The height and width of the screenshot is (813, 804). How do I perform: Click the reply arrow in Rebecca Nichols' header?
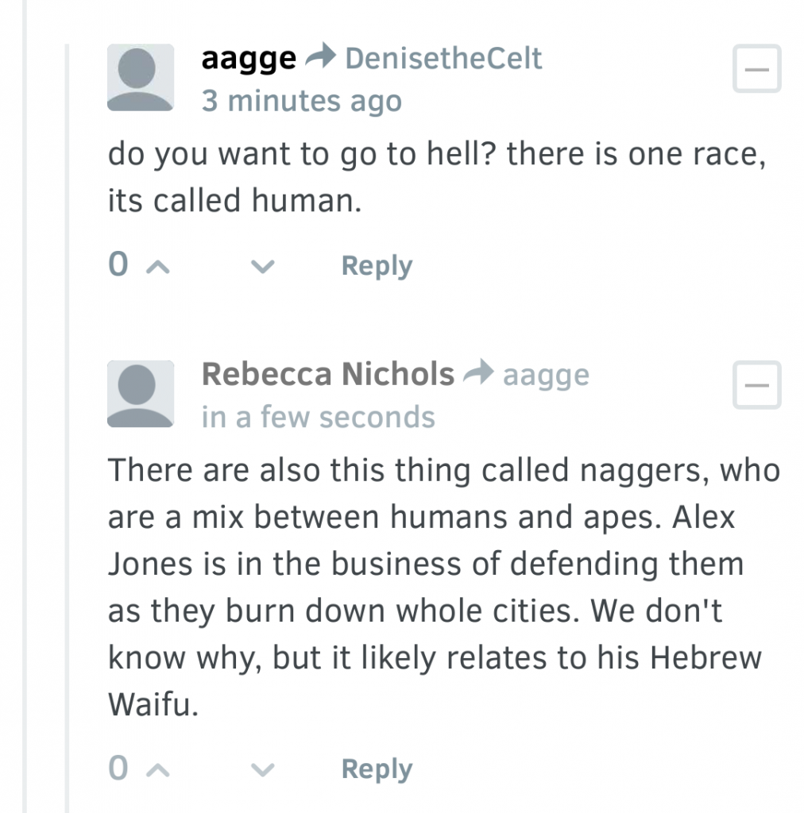click(477, 373)
